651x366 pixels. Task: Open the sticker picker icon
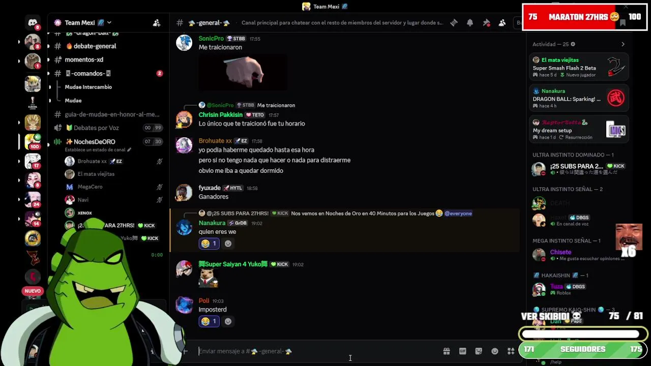pos(479,351)
